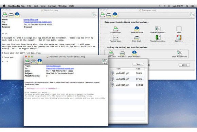Select Print Email item in customize palette
Screen dimensions: 197x132
(137, 38)
